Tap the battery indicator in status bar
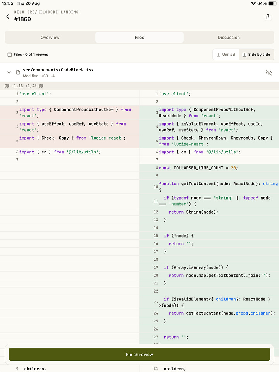 (x=272, y=3)
